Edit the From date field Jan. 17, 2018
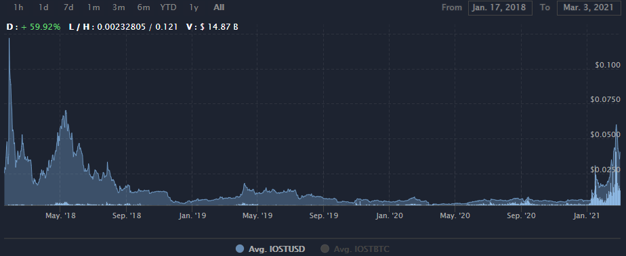Viewport: 626px width, 256px height. pos(500,7)
